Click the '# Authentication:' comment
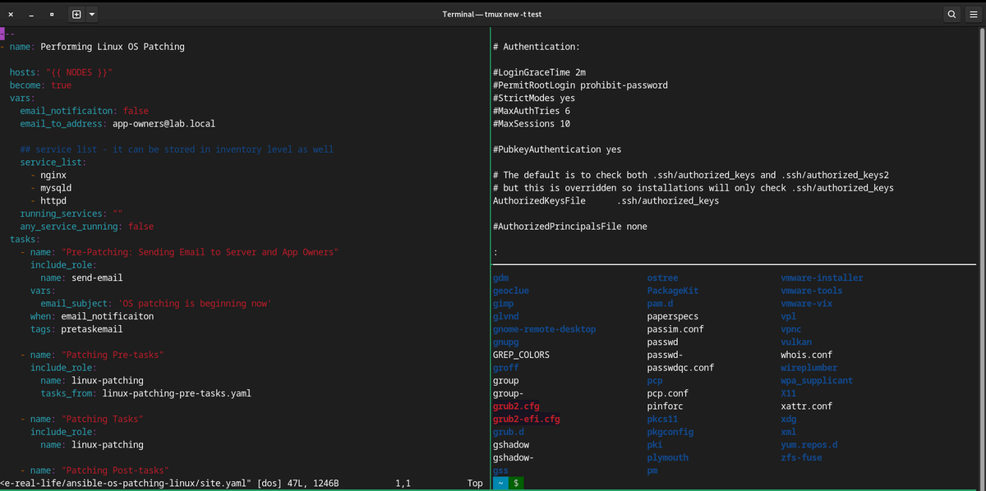 point(537,47)
